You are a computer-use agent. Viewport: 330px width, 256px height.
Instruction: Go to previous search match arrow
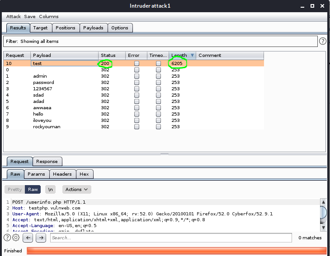[28, 237]
